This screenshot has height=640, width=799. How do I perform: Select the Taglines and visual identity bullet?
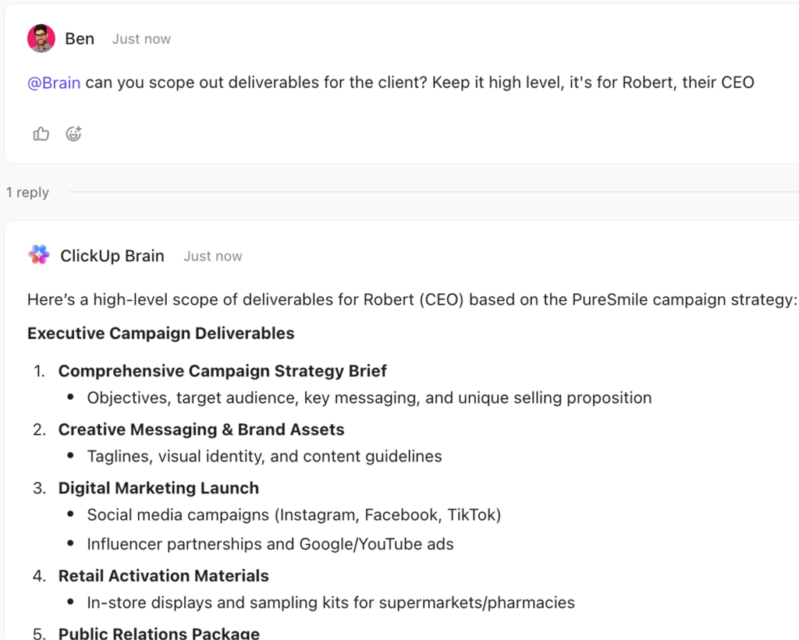264,457
